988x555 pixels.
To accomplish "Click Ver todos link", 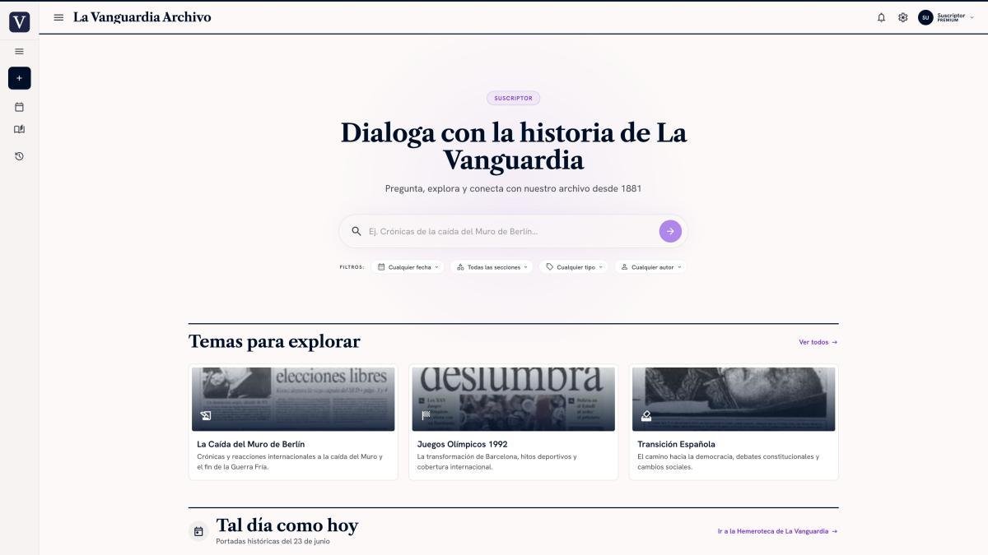I will (x=818, y=342).
